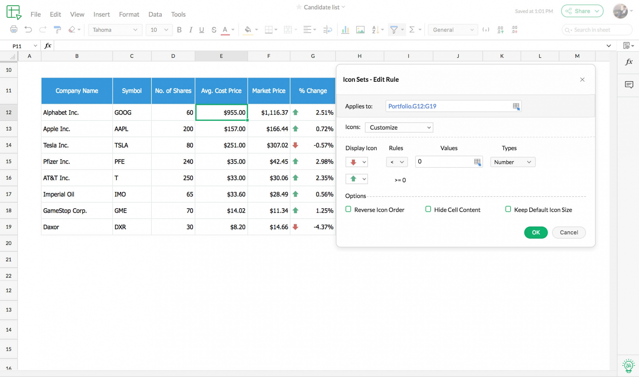Screen dimensions: 639x377
Task: Click the bold formatting icon
Action: (179, 30)
